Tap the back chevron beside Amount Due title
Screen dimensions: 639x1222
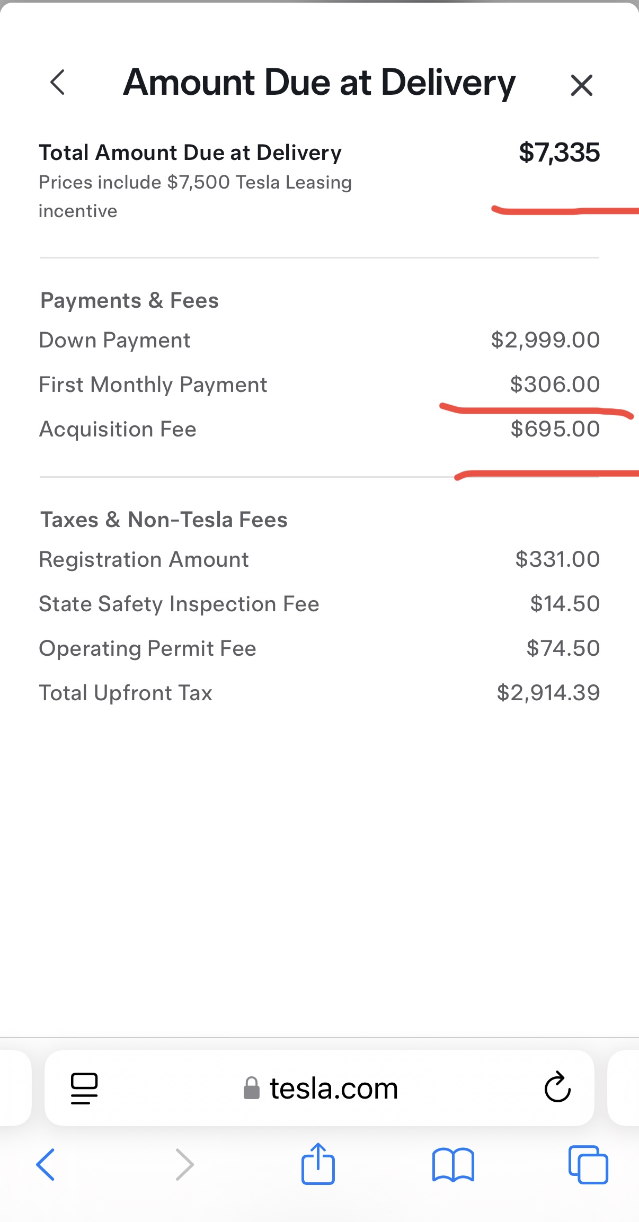tap(57, 83)
